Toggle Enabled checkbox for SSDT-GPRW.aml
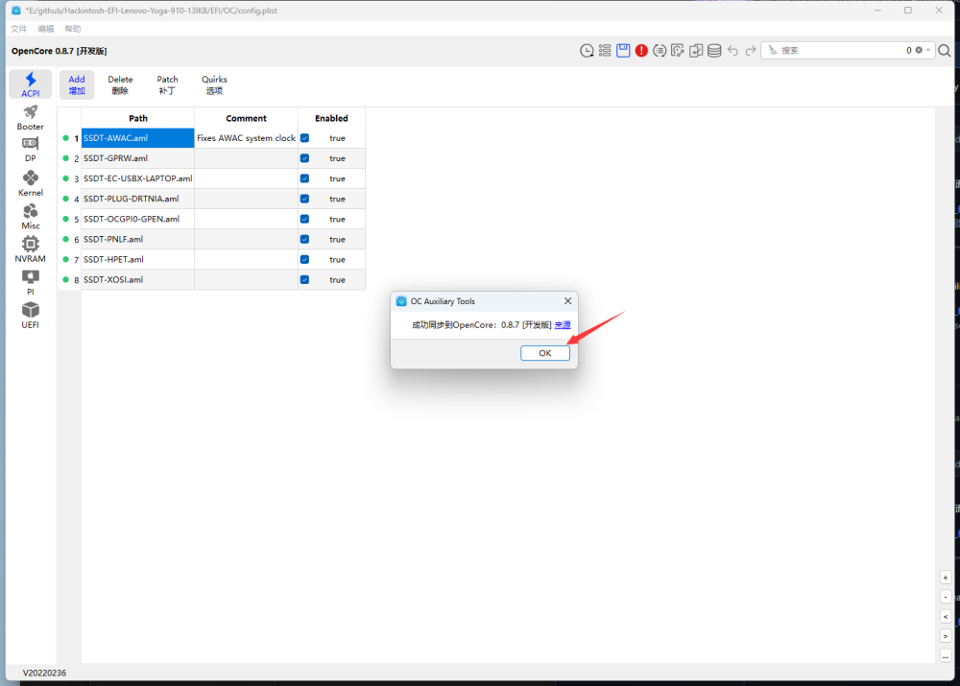 point(305,158)
